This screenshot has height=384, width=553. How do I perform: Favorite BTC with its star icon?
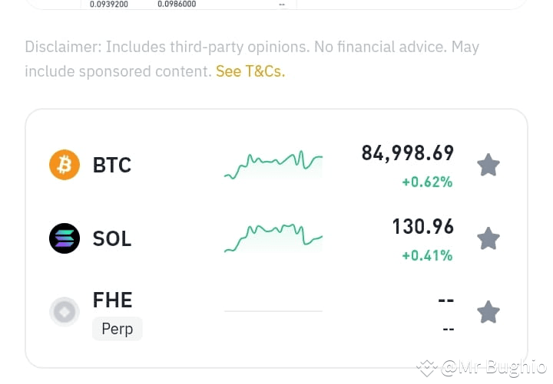click(488, 165)
